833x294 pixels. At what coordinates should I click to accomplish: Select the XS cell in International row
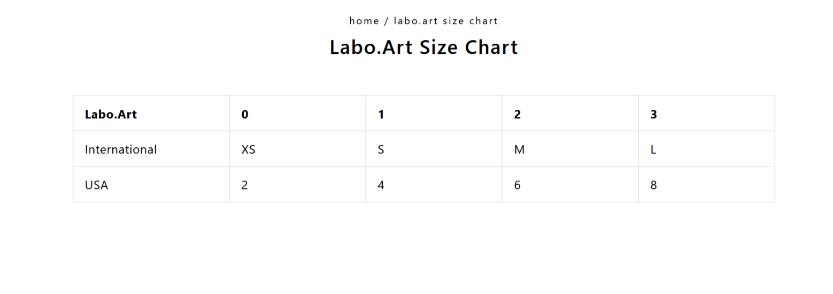248,149
